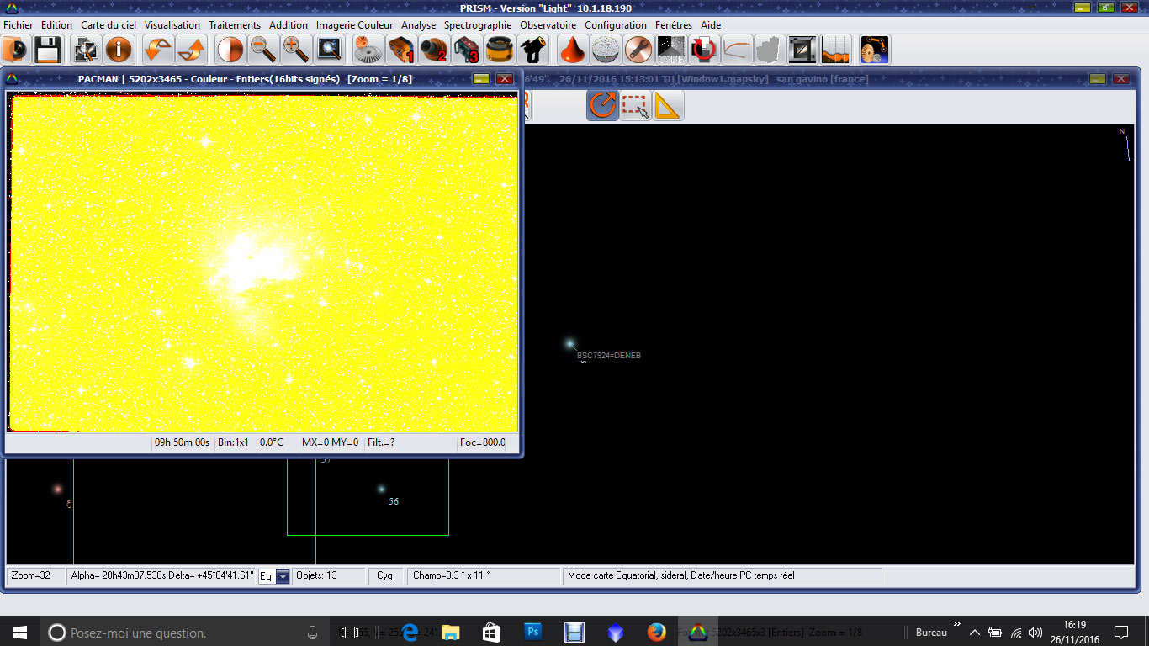Click the floppy disk save icon
The image size is (1149, 646).
point(46,50)
